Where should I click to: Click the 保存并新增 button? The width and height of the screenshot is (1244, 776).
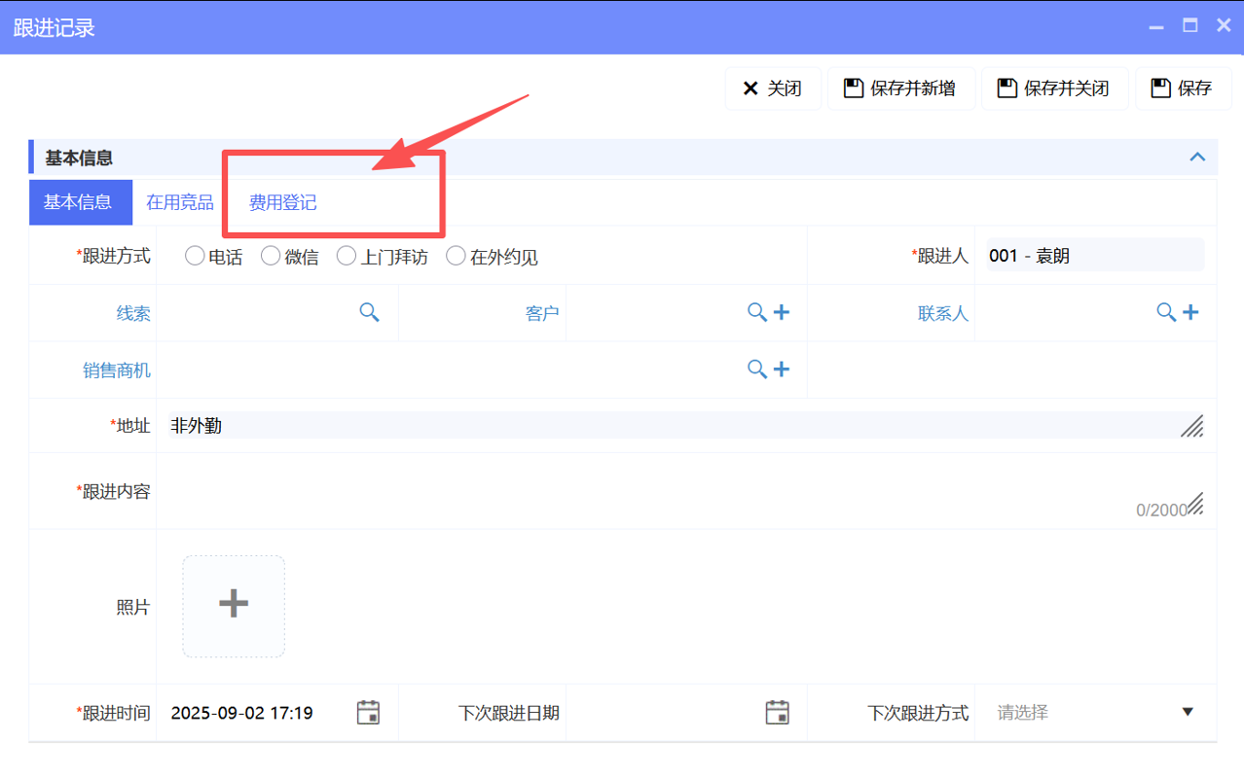900,88
